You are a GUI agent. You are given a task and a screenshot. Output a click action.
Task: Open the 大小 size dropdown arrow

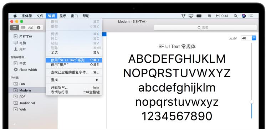click(254, 38)
